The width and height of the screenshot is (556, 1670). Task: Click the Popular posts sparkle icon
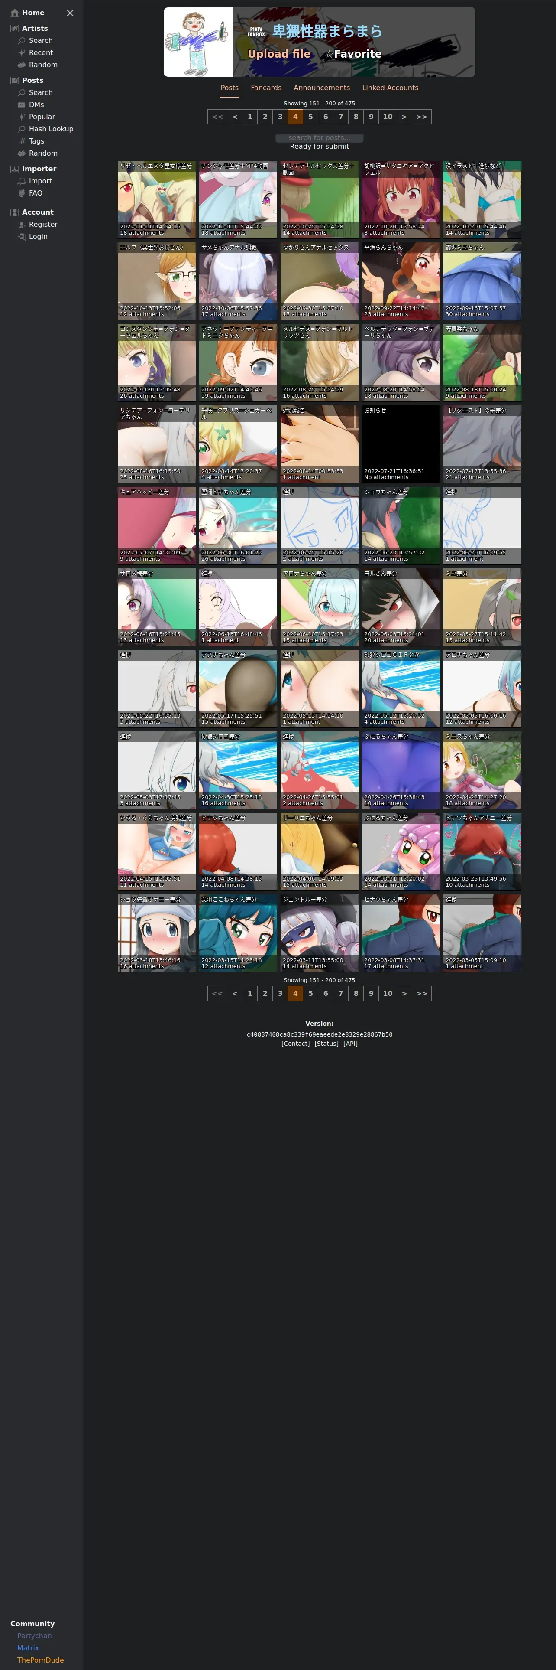click(x=22, y=117)
